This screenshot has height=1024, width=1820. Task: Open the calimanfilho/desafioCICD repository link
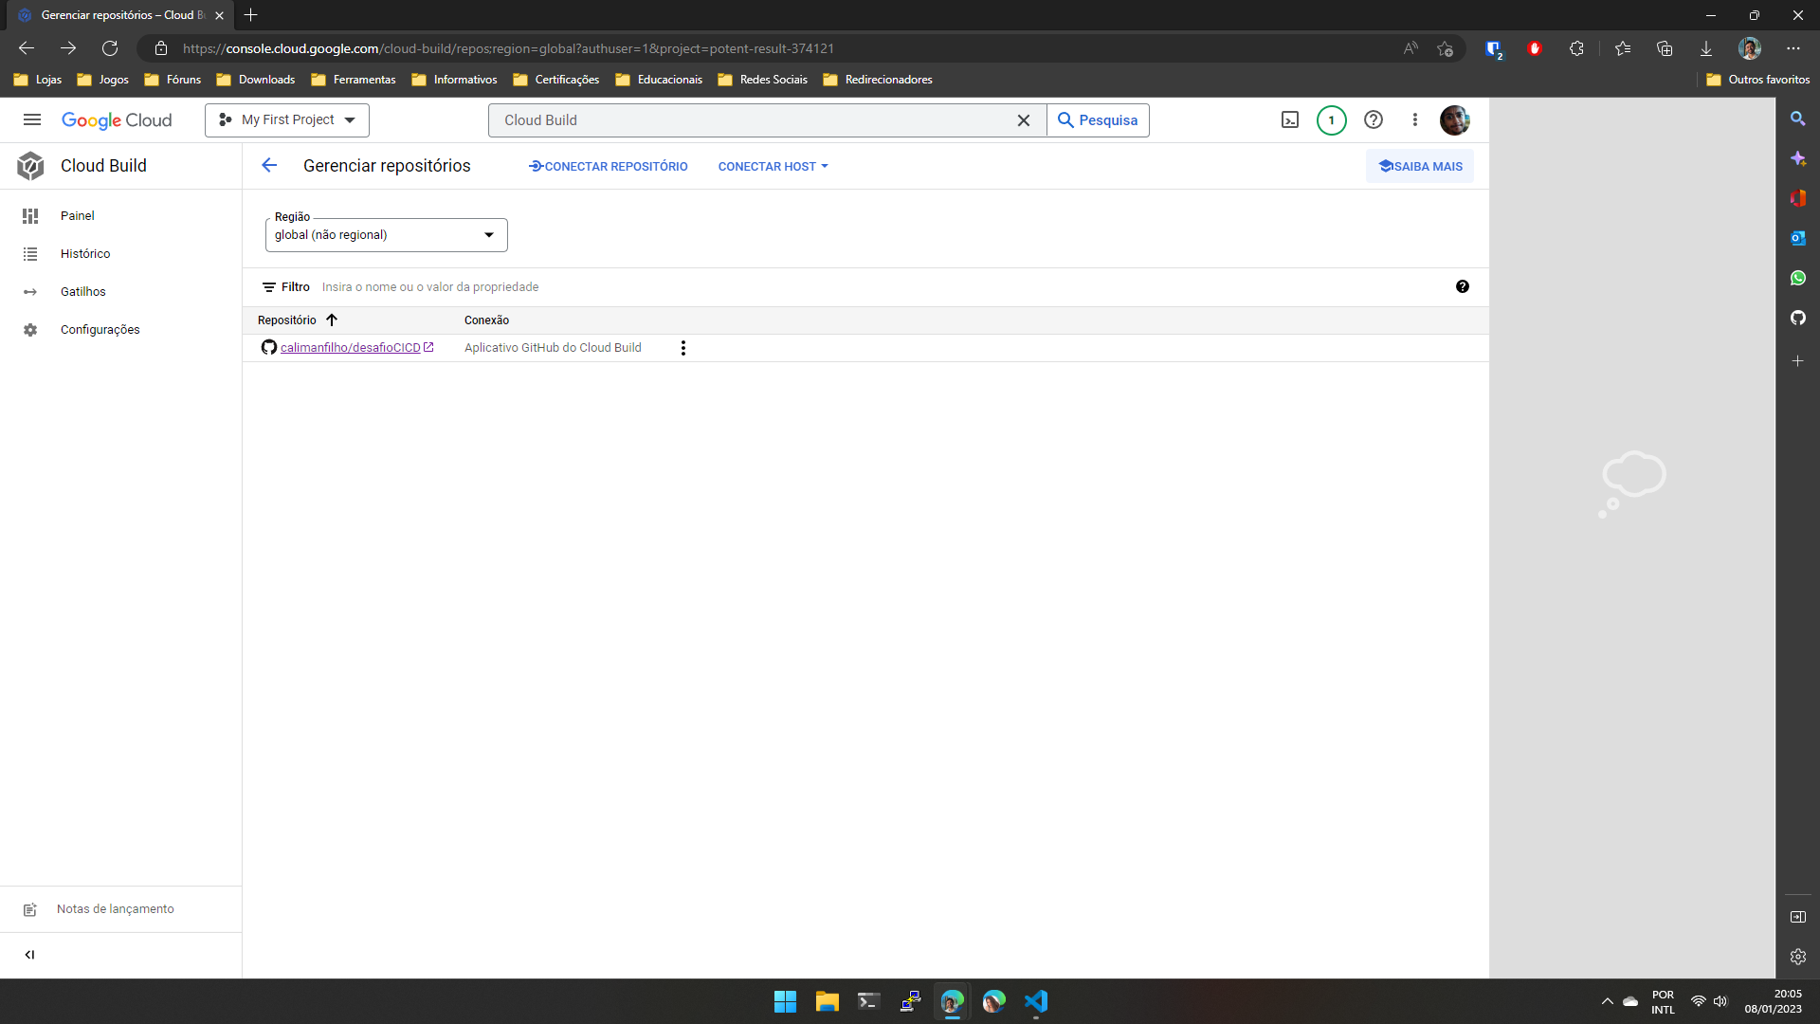(350, 348)
